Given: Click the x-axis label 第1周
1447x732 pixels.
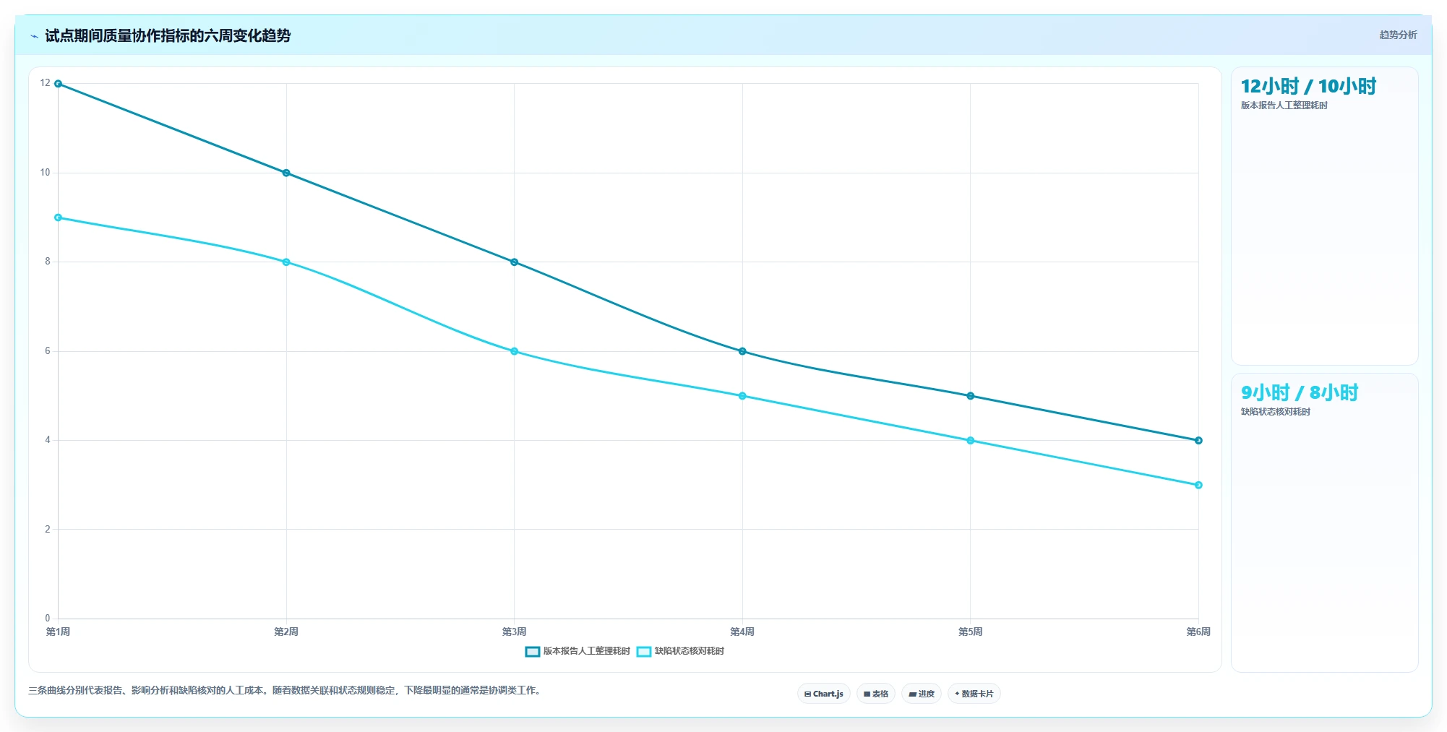Looking at the screenshot, I should [58, 632].
